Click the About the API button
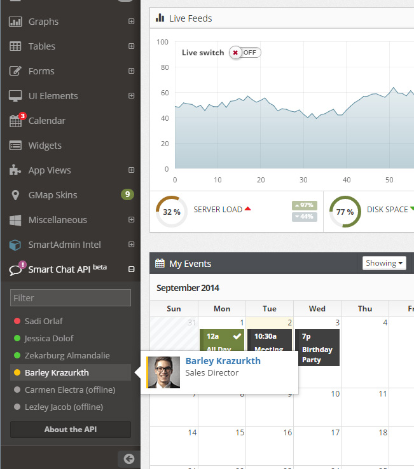Viewport: 414px width, 469px height. coord(71,430)
